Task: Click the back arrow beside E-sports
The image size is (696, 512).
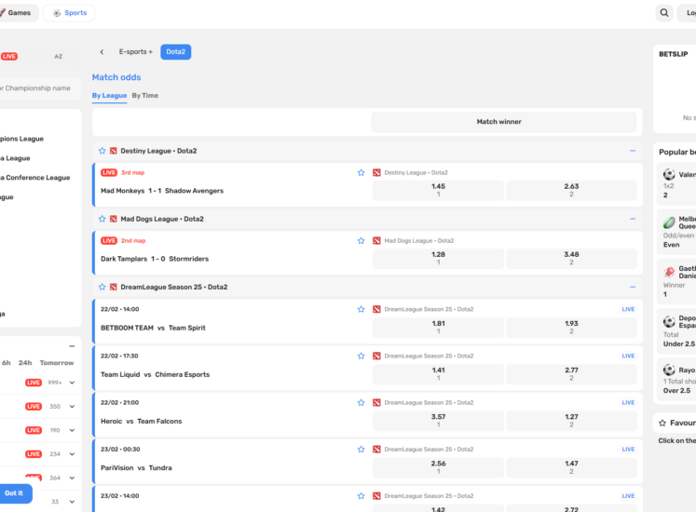Action: click(x=102, y=52)
